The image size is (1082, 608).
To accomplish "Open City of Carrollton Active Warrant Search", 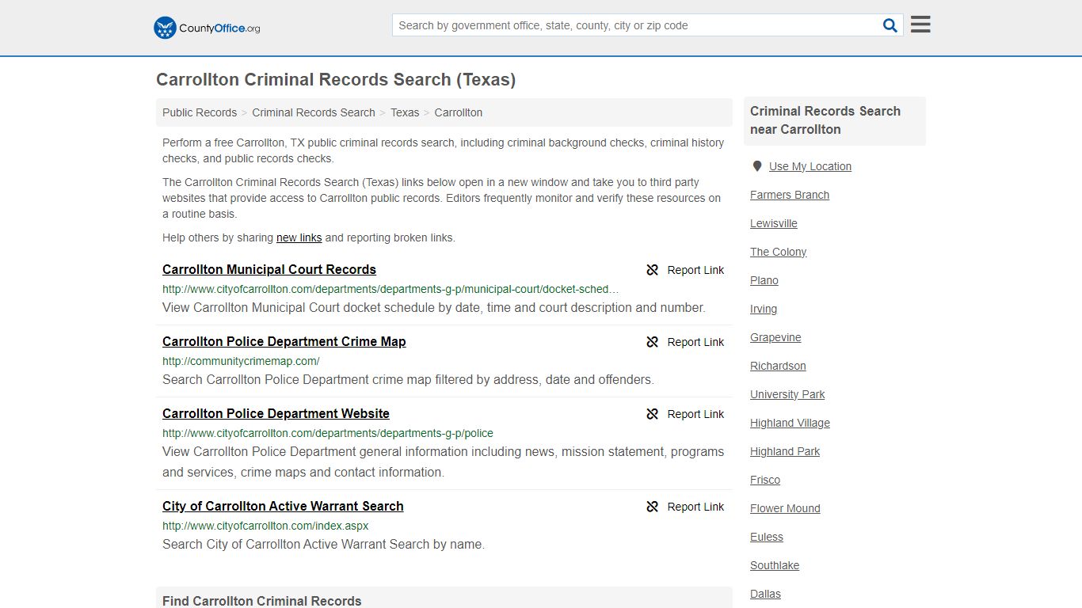I will 283,506.
